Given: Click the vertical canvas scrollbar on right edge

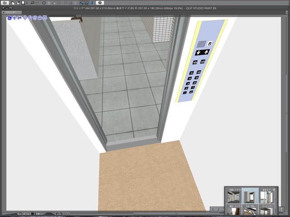Looking at the screenshot, I should tap(287, 113).
